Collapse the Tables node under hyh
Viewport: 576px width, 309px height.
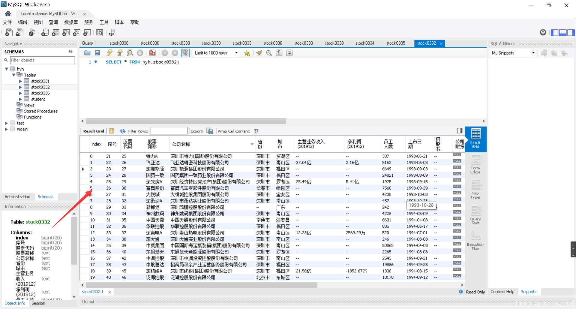[14, 75]
